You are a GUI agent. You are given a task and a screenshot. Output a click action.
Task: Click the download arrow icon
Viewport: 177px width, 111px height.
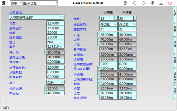pyautogui.click(x=161, y=3)
